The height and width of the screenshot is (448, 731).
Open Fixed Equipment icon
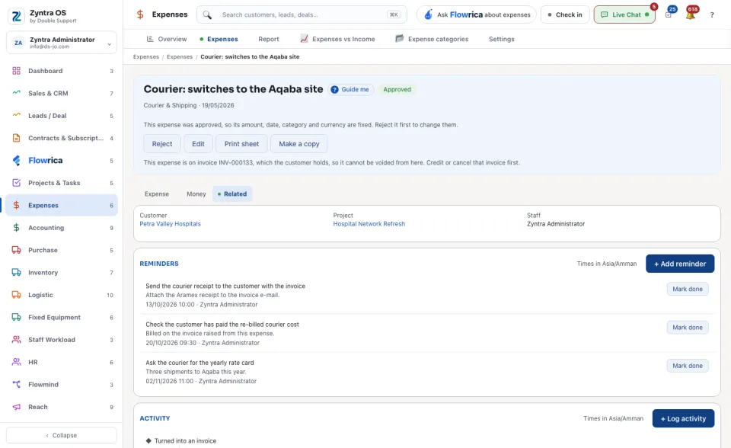[16, 317]
